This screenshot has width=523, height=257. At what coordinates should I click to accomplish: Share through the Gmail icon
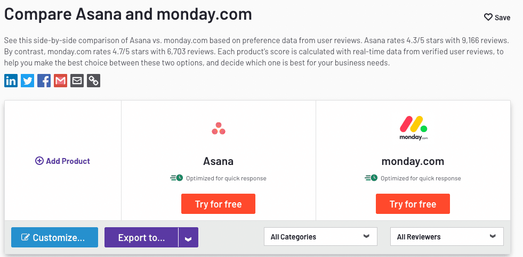(x=60, y=80)
